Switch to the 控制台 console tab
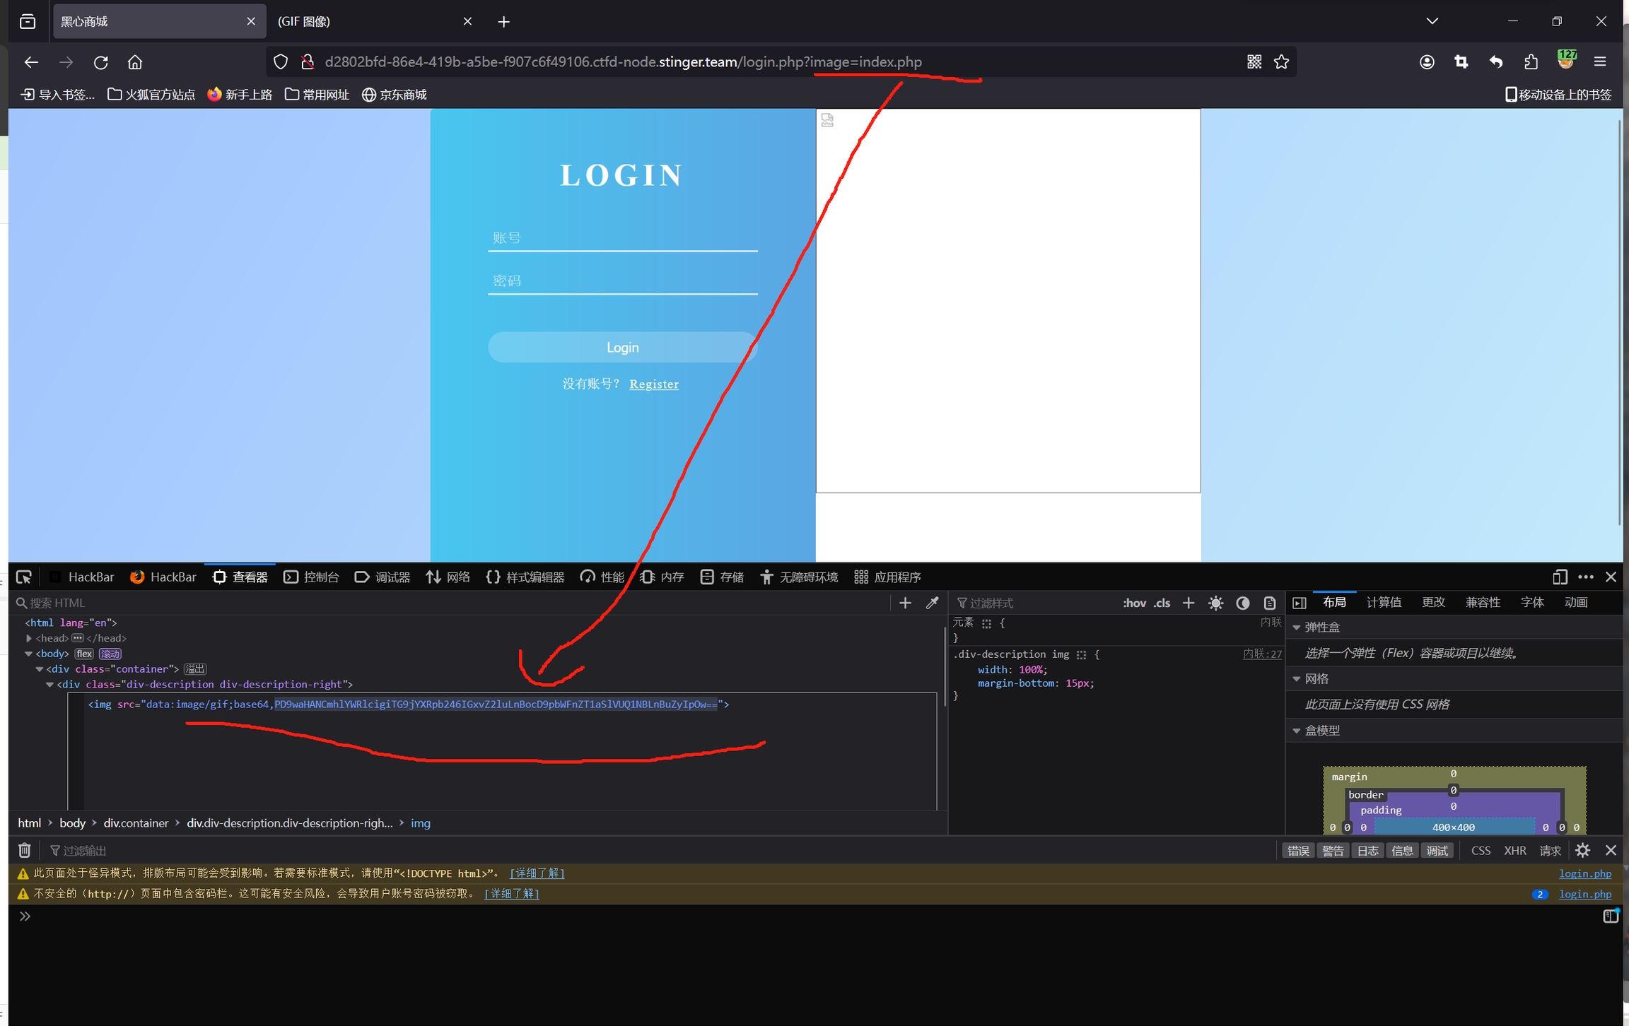Image resolution: width=1629 pixels, height=1026 pixels. pos(312,577)
